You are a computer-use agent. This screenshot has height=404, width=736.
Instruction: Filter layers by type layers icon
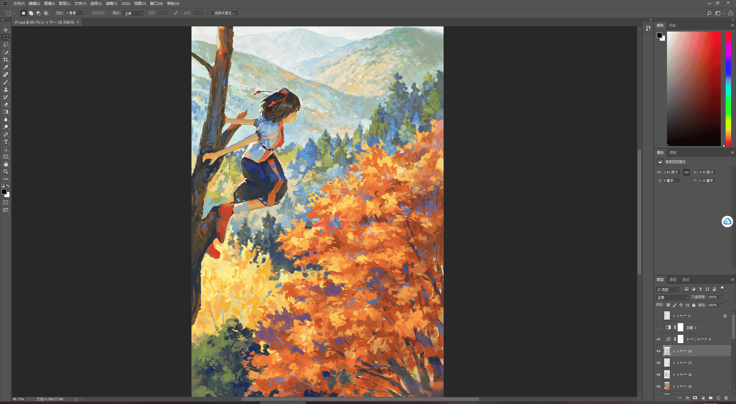click(x=700, y=289)
